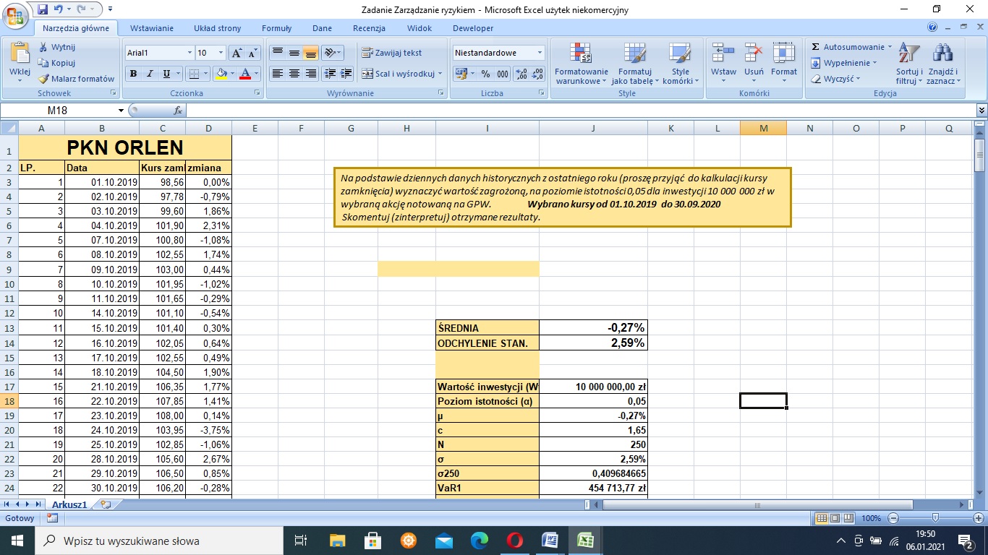Click the zoom in plus button

(x=979, y=518)
